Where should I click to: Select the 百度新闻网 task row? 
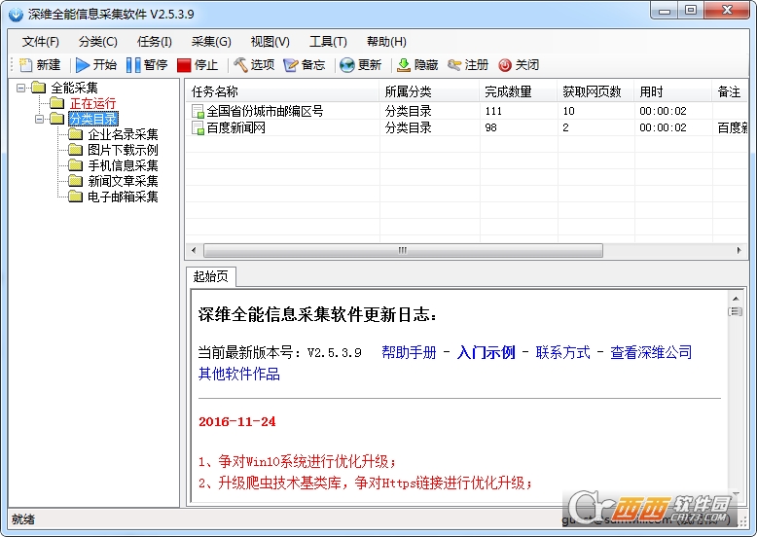coord(466,127)
